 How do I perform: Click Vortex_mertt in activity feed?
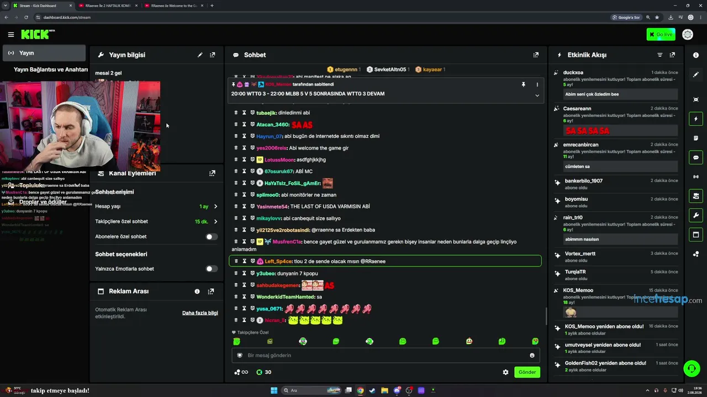click(x=580, y=254)
